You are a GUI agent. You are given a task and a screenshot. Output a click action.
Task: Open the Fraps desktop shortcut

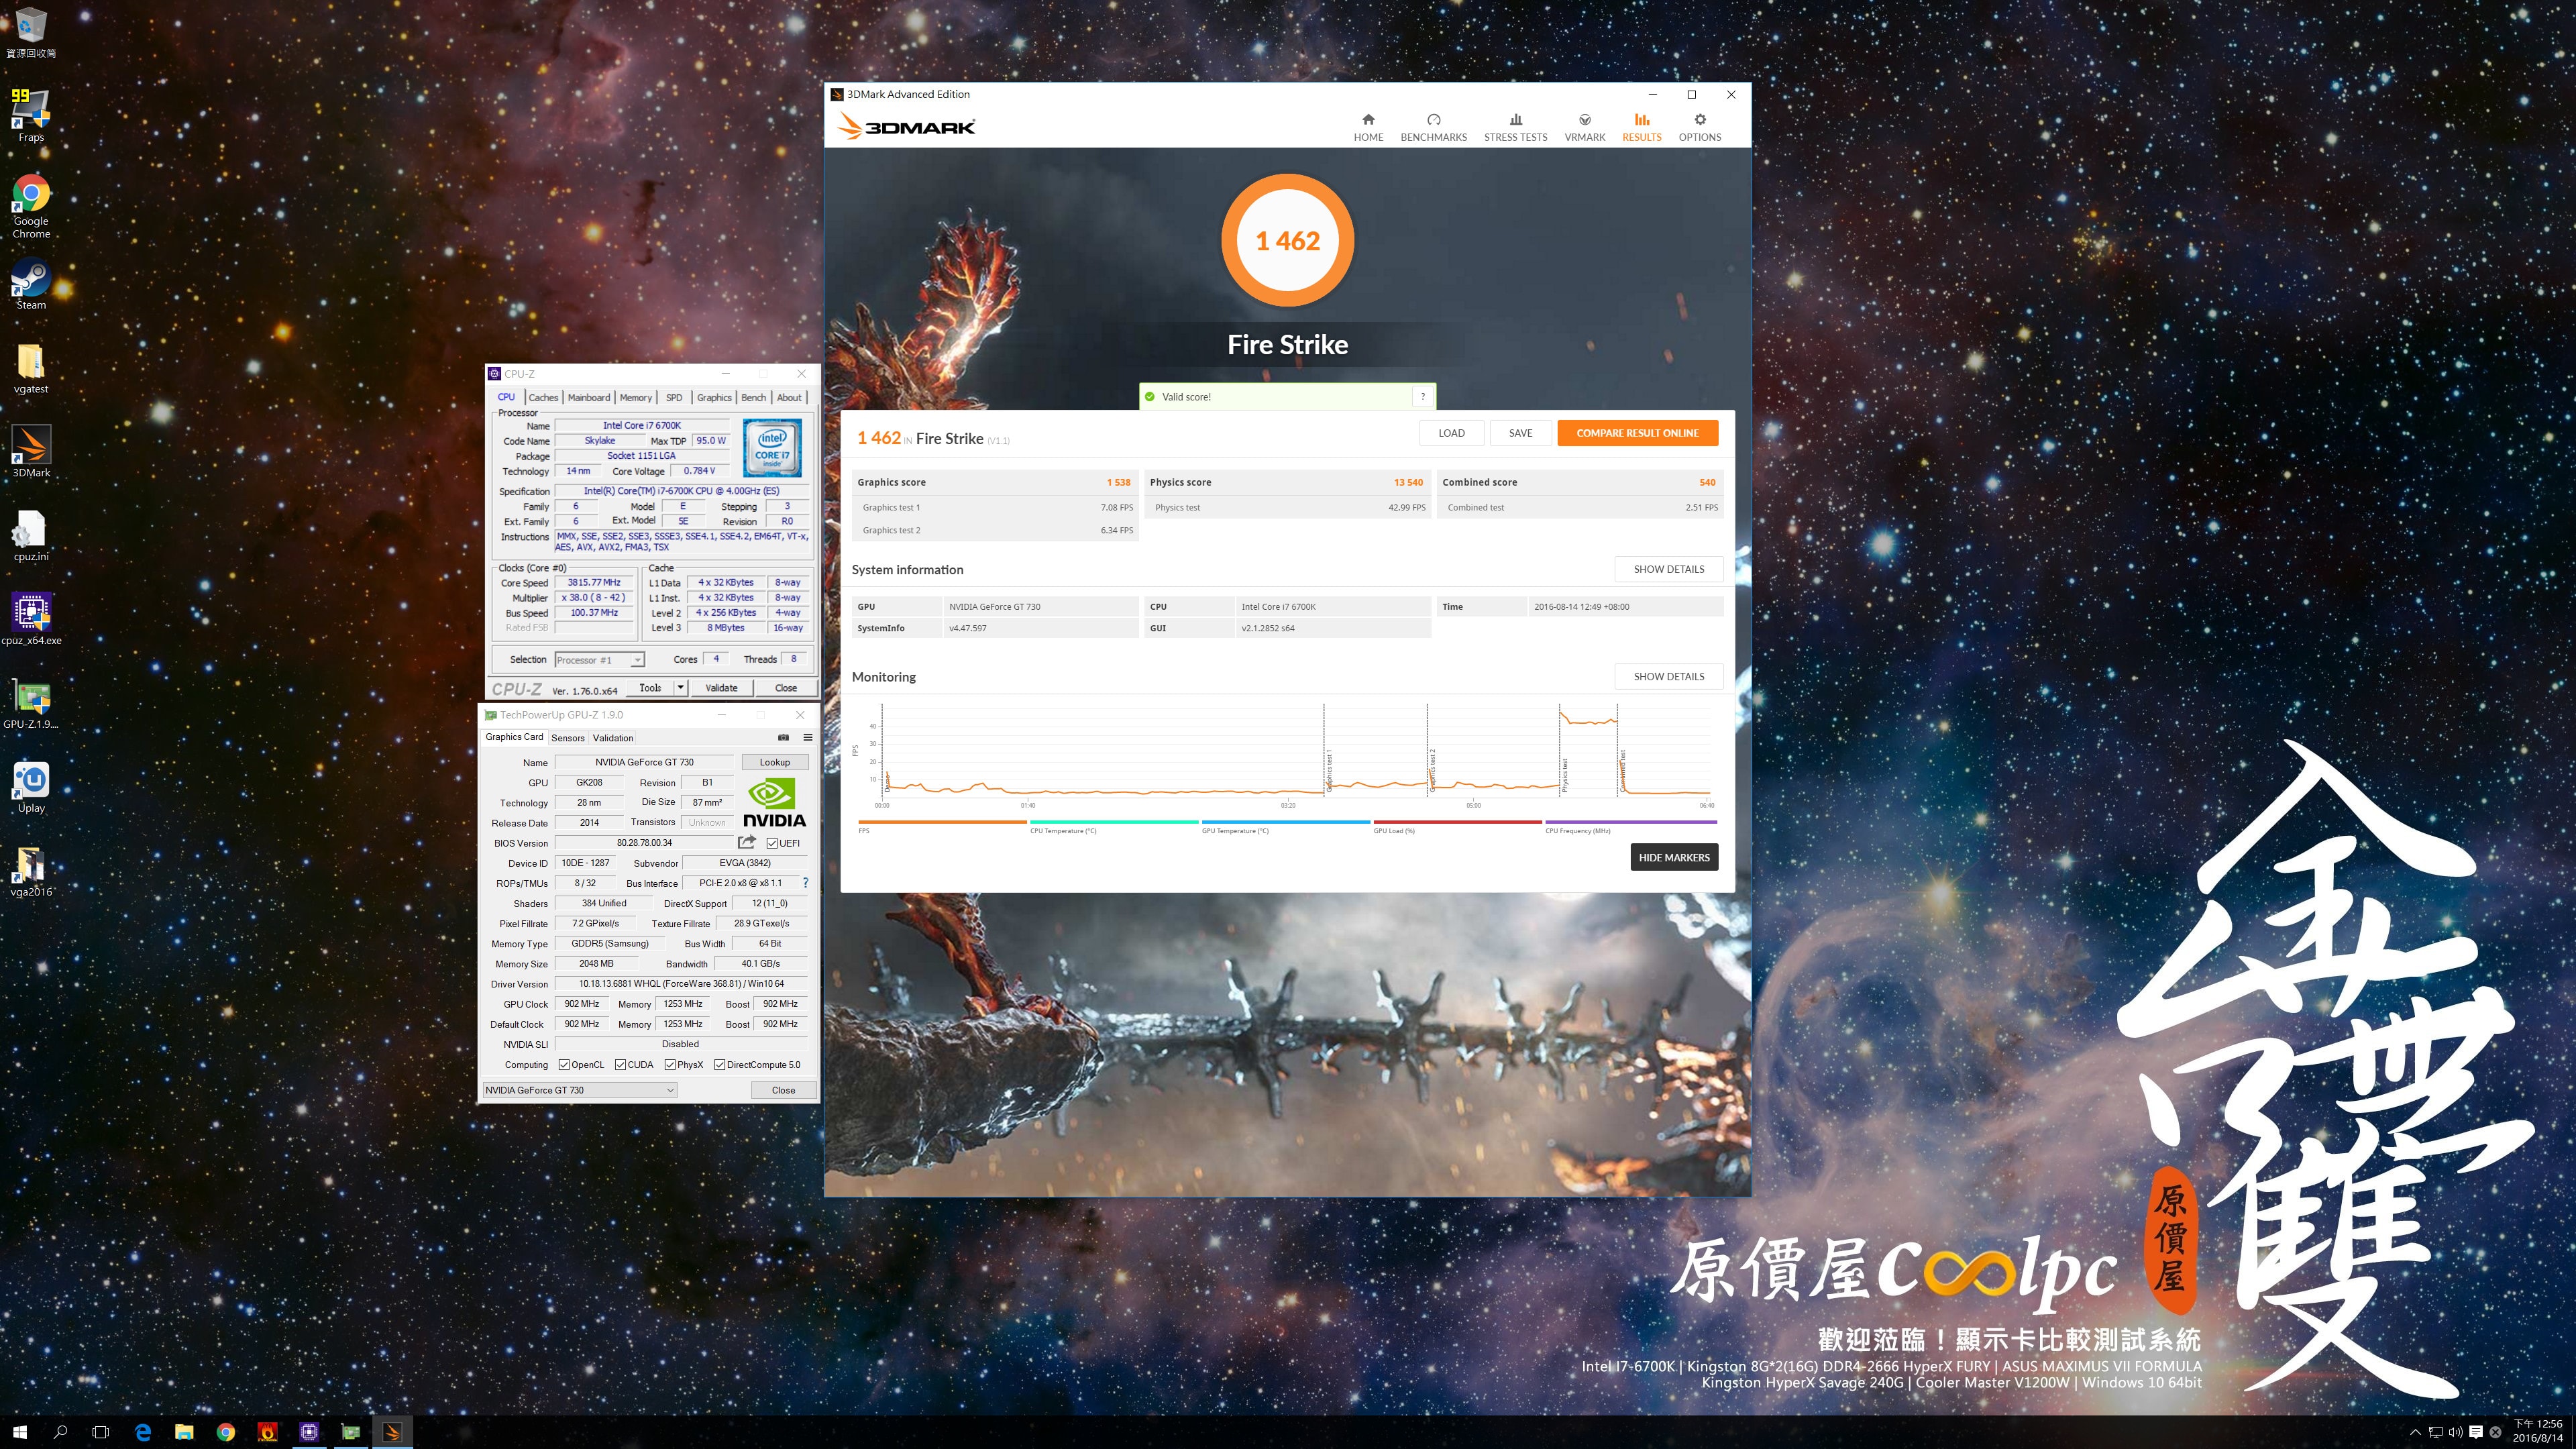(31, 115)
